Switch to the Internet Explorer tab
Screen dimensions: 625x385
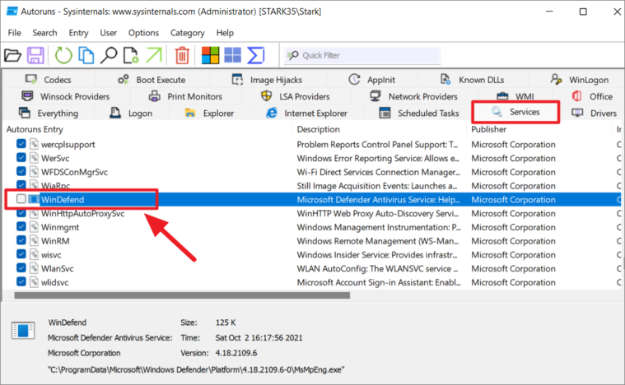pos(306,113)
